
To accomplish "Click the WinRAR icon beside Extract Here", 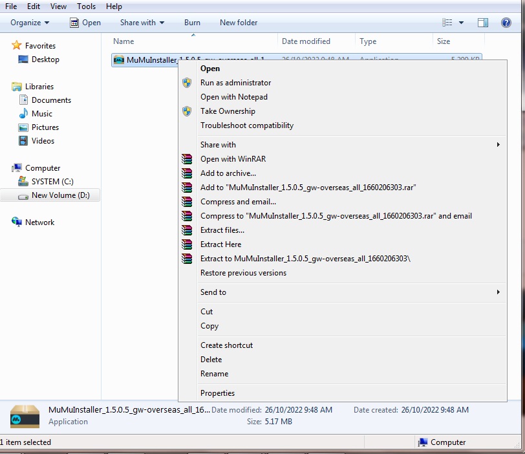I will pyautogui.click(x=187, y=244).
